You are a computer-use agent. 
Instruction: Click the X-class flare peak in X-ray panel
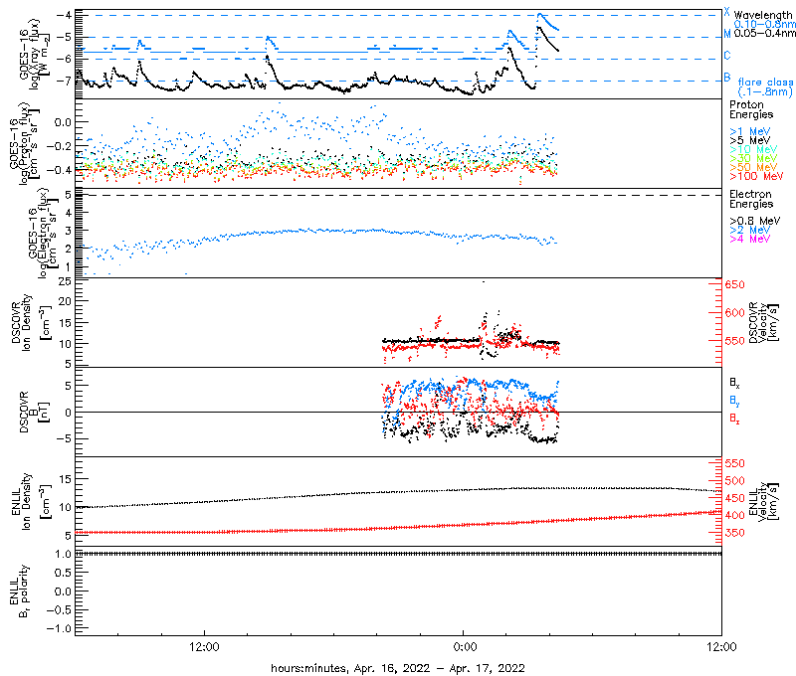coord(539,15)
